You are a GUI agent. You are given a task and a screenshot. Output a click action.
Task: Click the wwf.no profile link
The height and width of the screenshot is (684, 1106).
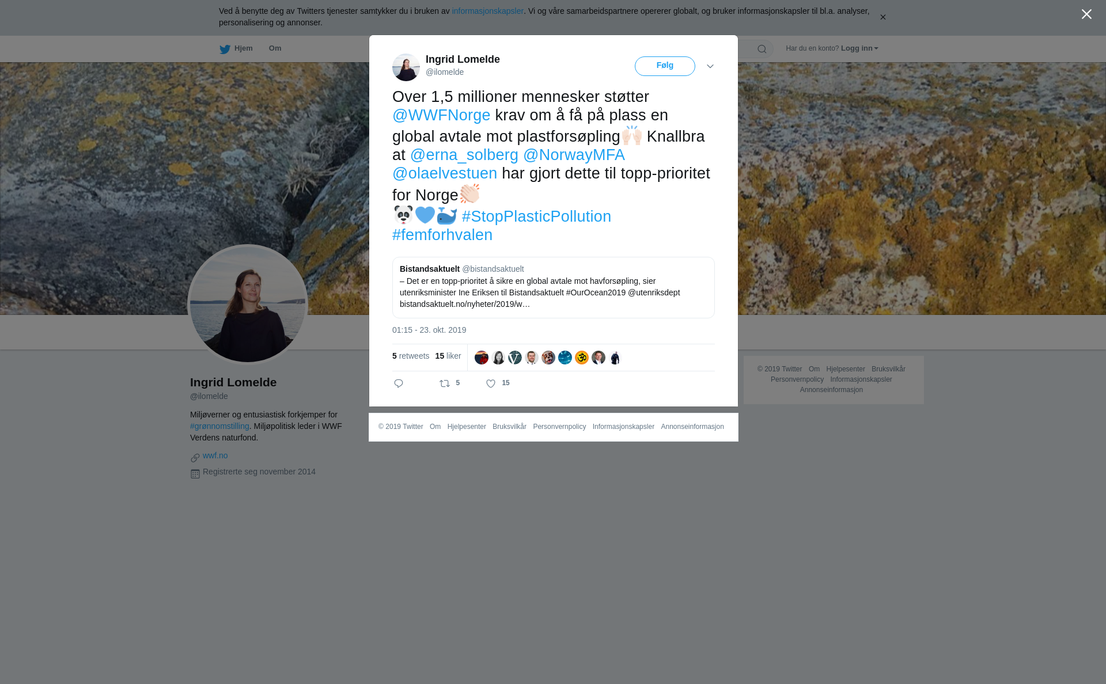click(x=215, y=455)
